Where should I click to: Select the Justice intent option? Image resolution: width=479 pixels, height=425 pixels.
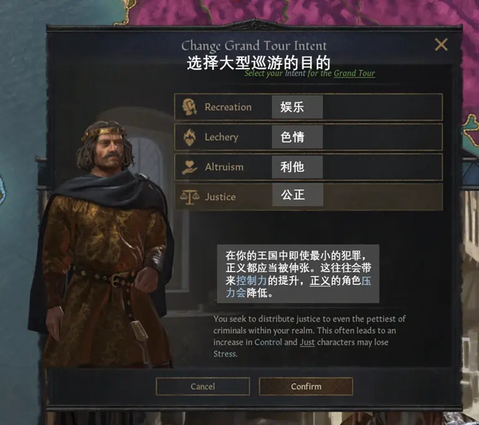coord(308,197)
